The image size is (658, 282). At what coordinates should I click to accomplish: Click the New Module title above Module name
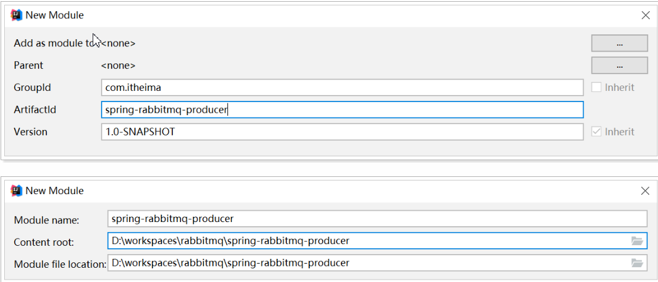click(x=55, y=191)
